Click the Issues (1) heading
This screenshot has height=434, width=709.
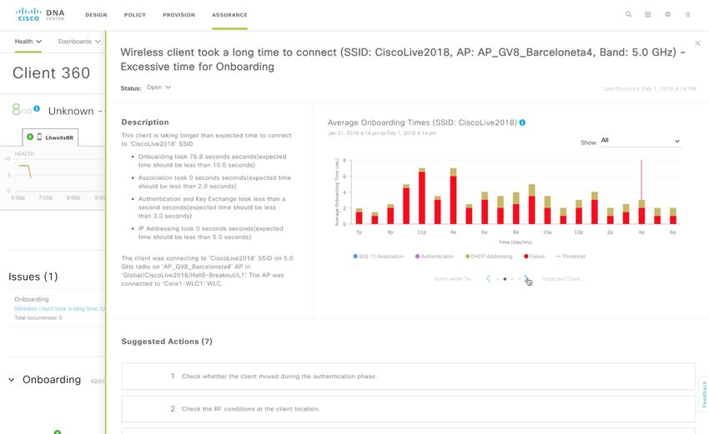point(33,277)
